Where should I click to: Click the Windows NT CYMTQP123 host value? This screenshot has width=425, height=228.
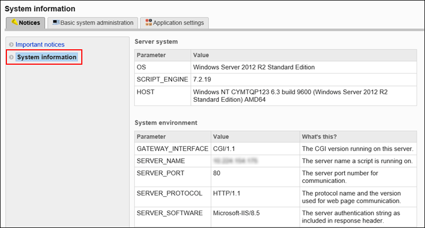pos(290,96)
